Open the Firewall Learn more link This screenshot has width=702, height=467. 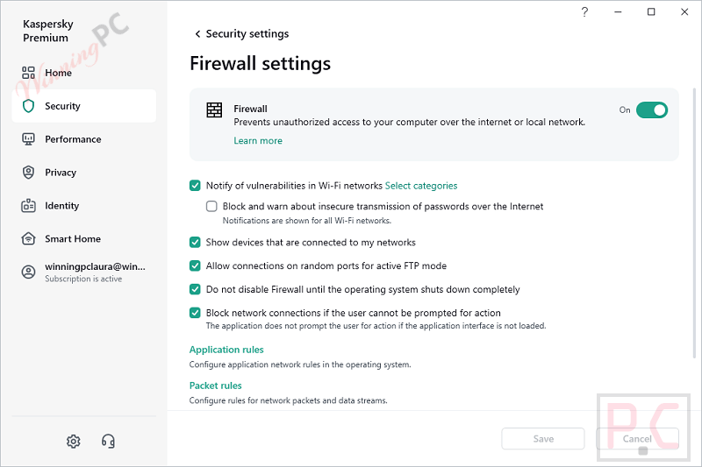point(258,141)
